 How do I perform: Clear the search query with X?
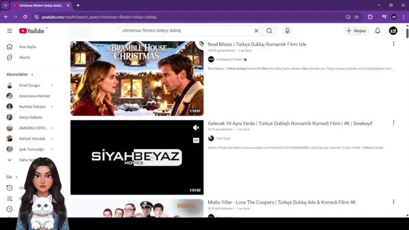click(x=256, y=31)
